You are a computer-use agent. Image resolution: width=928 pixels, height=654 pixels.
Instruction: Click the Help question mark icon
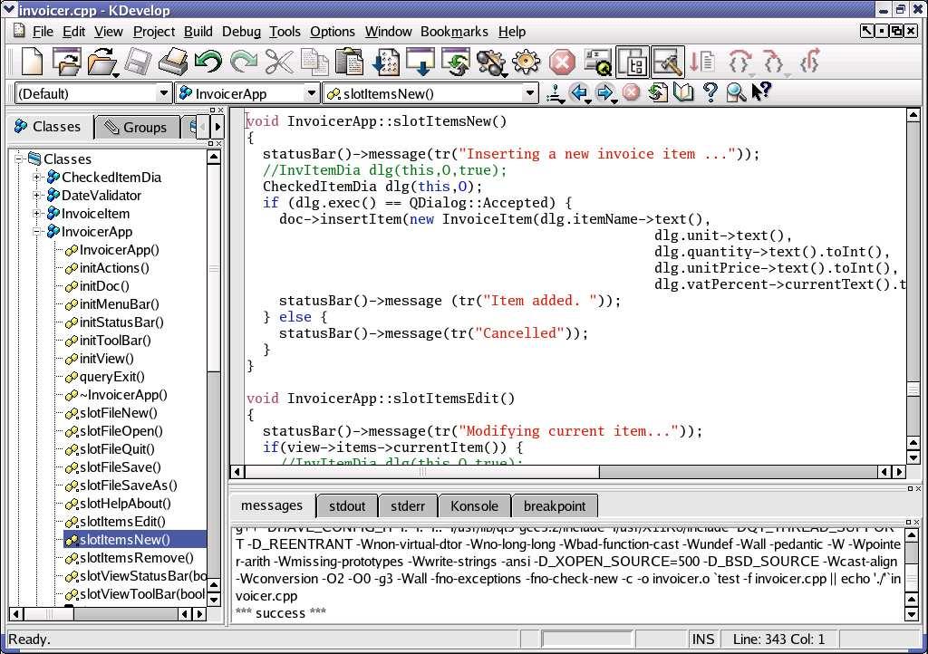pos(710,92)
